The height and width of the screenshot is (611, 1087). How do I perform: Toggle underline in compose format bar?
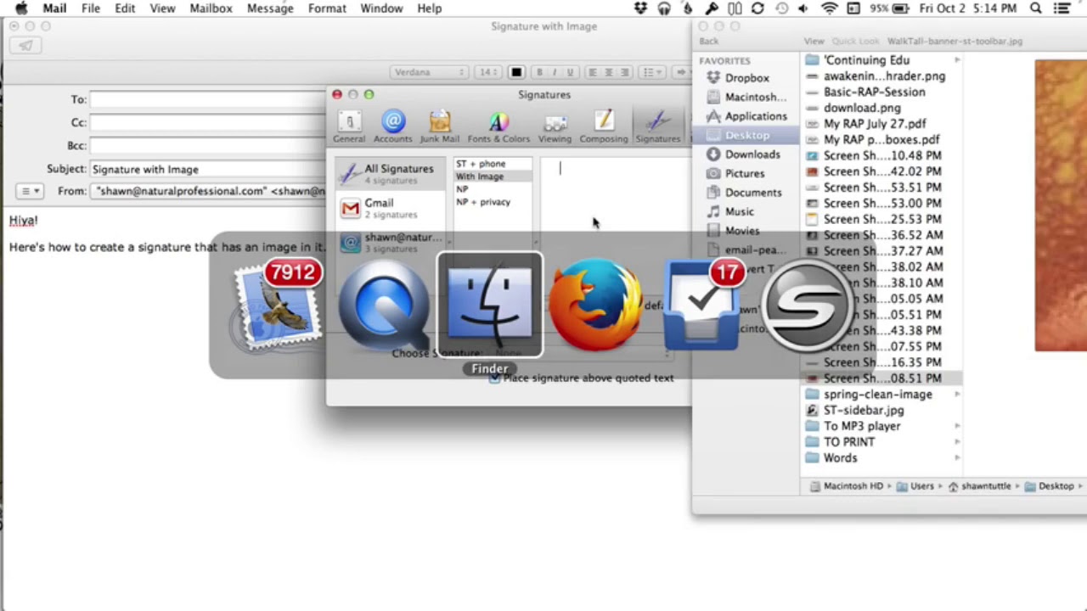tap(570, 72)
